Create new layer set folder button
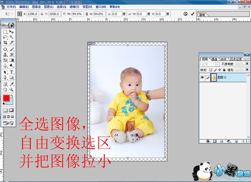This screenshot has width=251, height=182. (221, 141)
